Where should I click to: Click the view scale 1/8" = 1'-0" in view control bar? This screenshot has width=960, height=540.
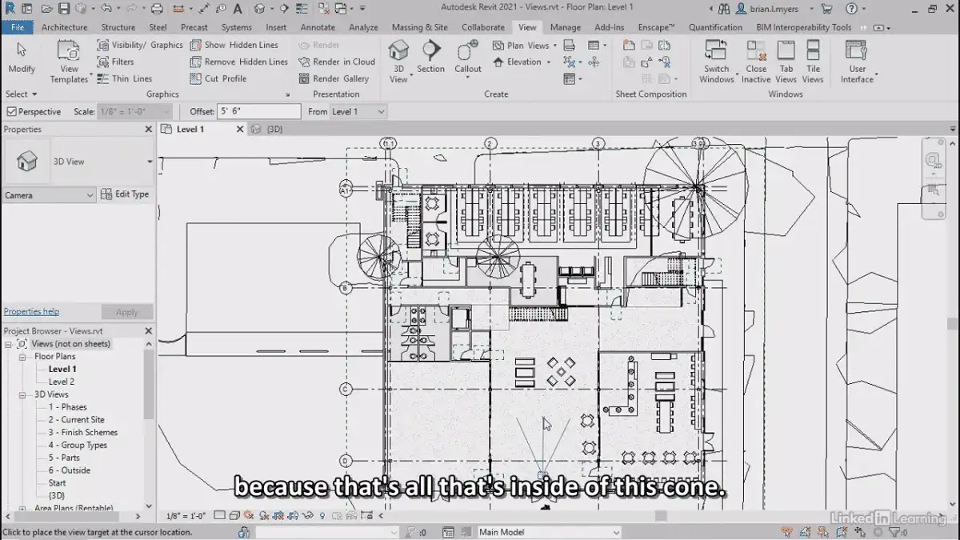click(186, 516)
